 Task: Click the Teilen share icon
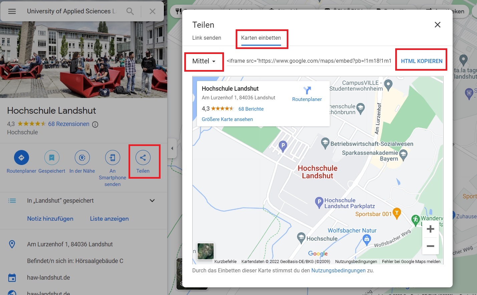[x=143, y=158]
